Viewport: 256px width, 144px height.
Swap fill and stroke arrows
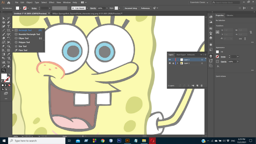(x=9, y=75)
